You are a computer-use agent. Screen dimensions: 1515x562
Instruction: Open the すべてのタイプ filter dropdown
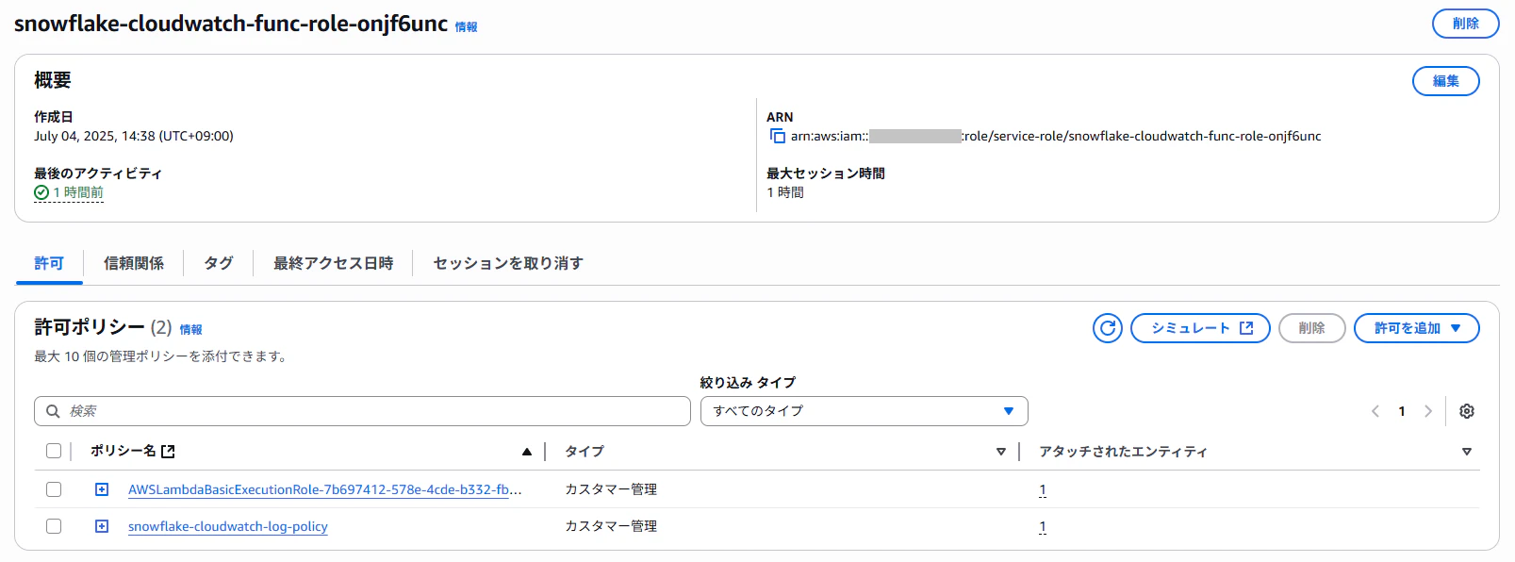pos(864,411)
